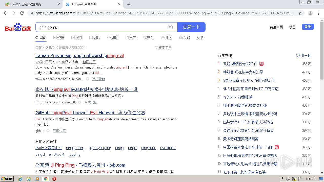
Task: Click the volume tray icon
Action: pos(288,179)
